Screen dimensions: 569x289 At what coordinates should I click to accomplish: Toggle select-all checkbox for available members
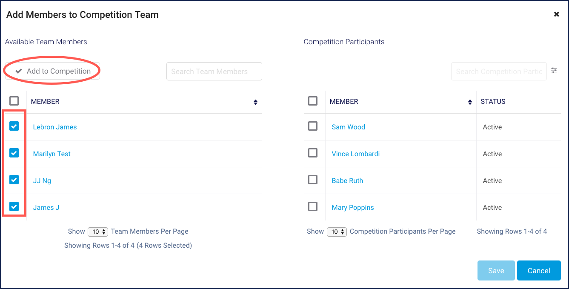[x=14, y=101]
